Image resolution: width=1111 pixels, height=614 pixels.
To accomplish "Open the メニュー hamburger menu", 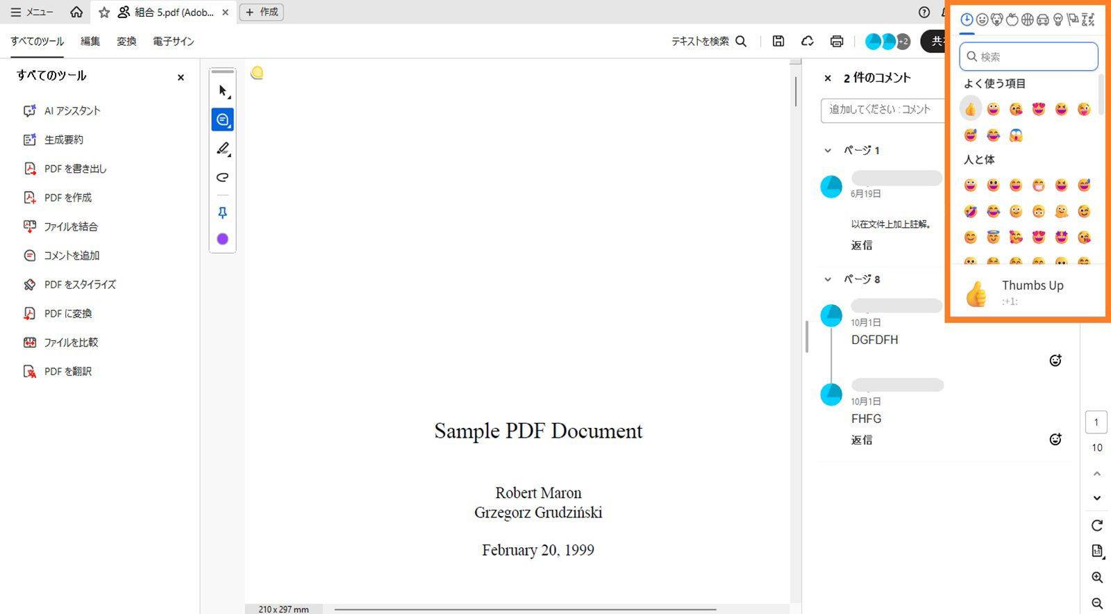I will pos(31,12).
